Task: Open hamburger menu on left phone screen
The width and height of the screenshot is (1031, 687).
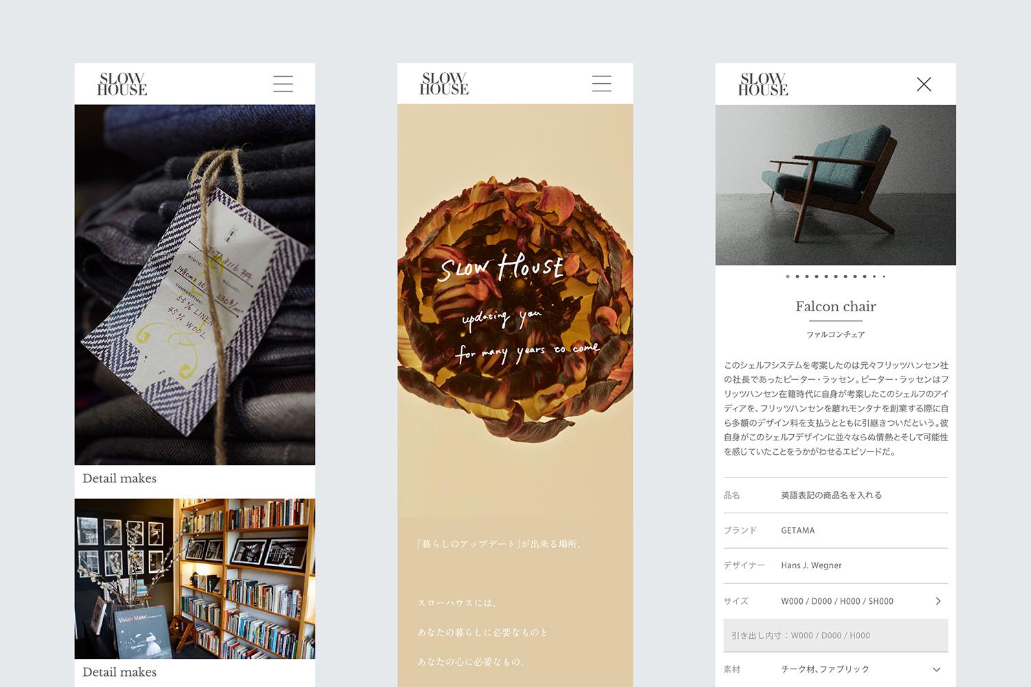Action: click(283, 84)
